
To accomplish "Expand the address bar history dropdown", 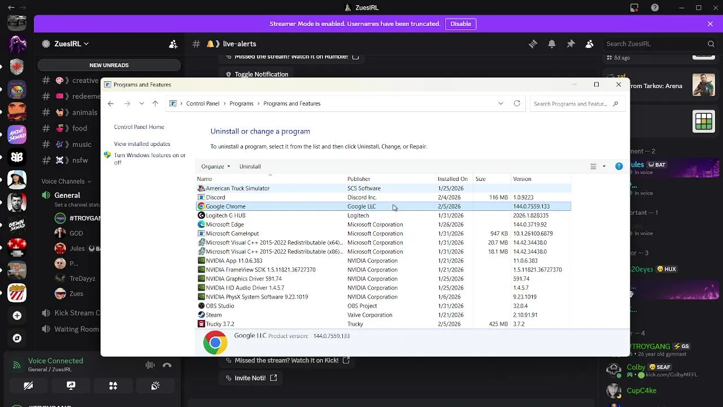I will pos(500,103).
